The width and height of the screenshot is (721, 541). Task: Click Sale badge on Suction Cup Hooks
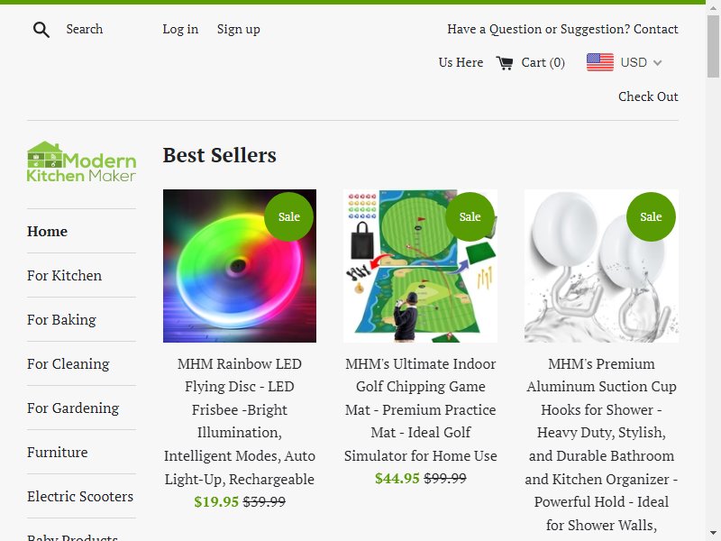tap(651, 216)
